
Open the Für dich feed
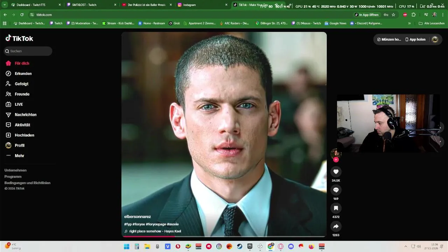[17, 63]
